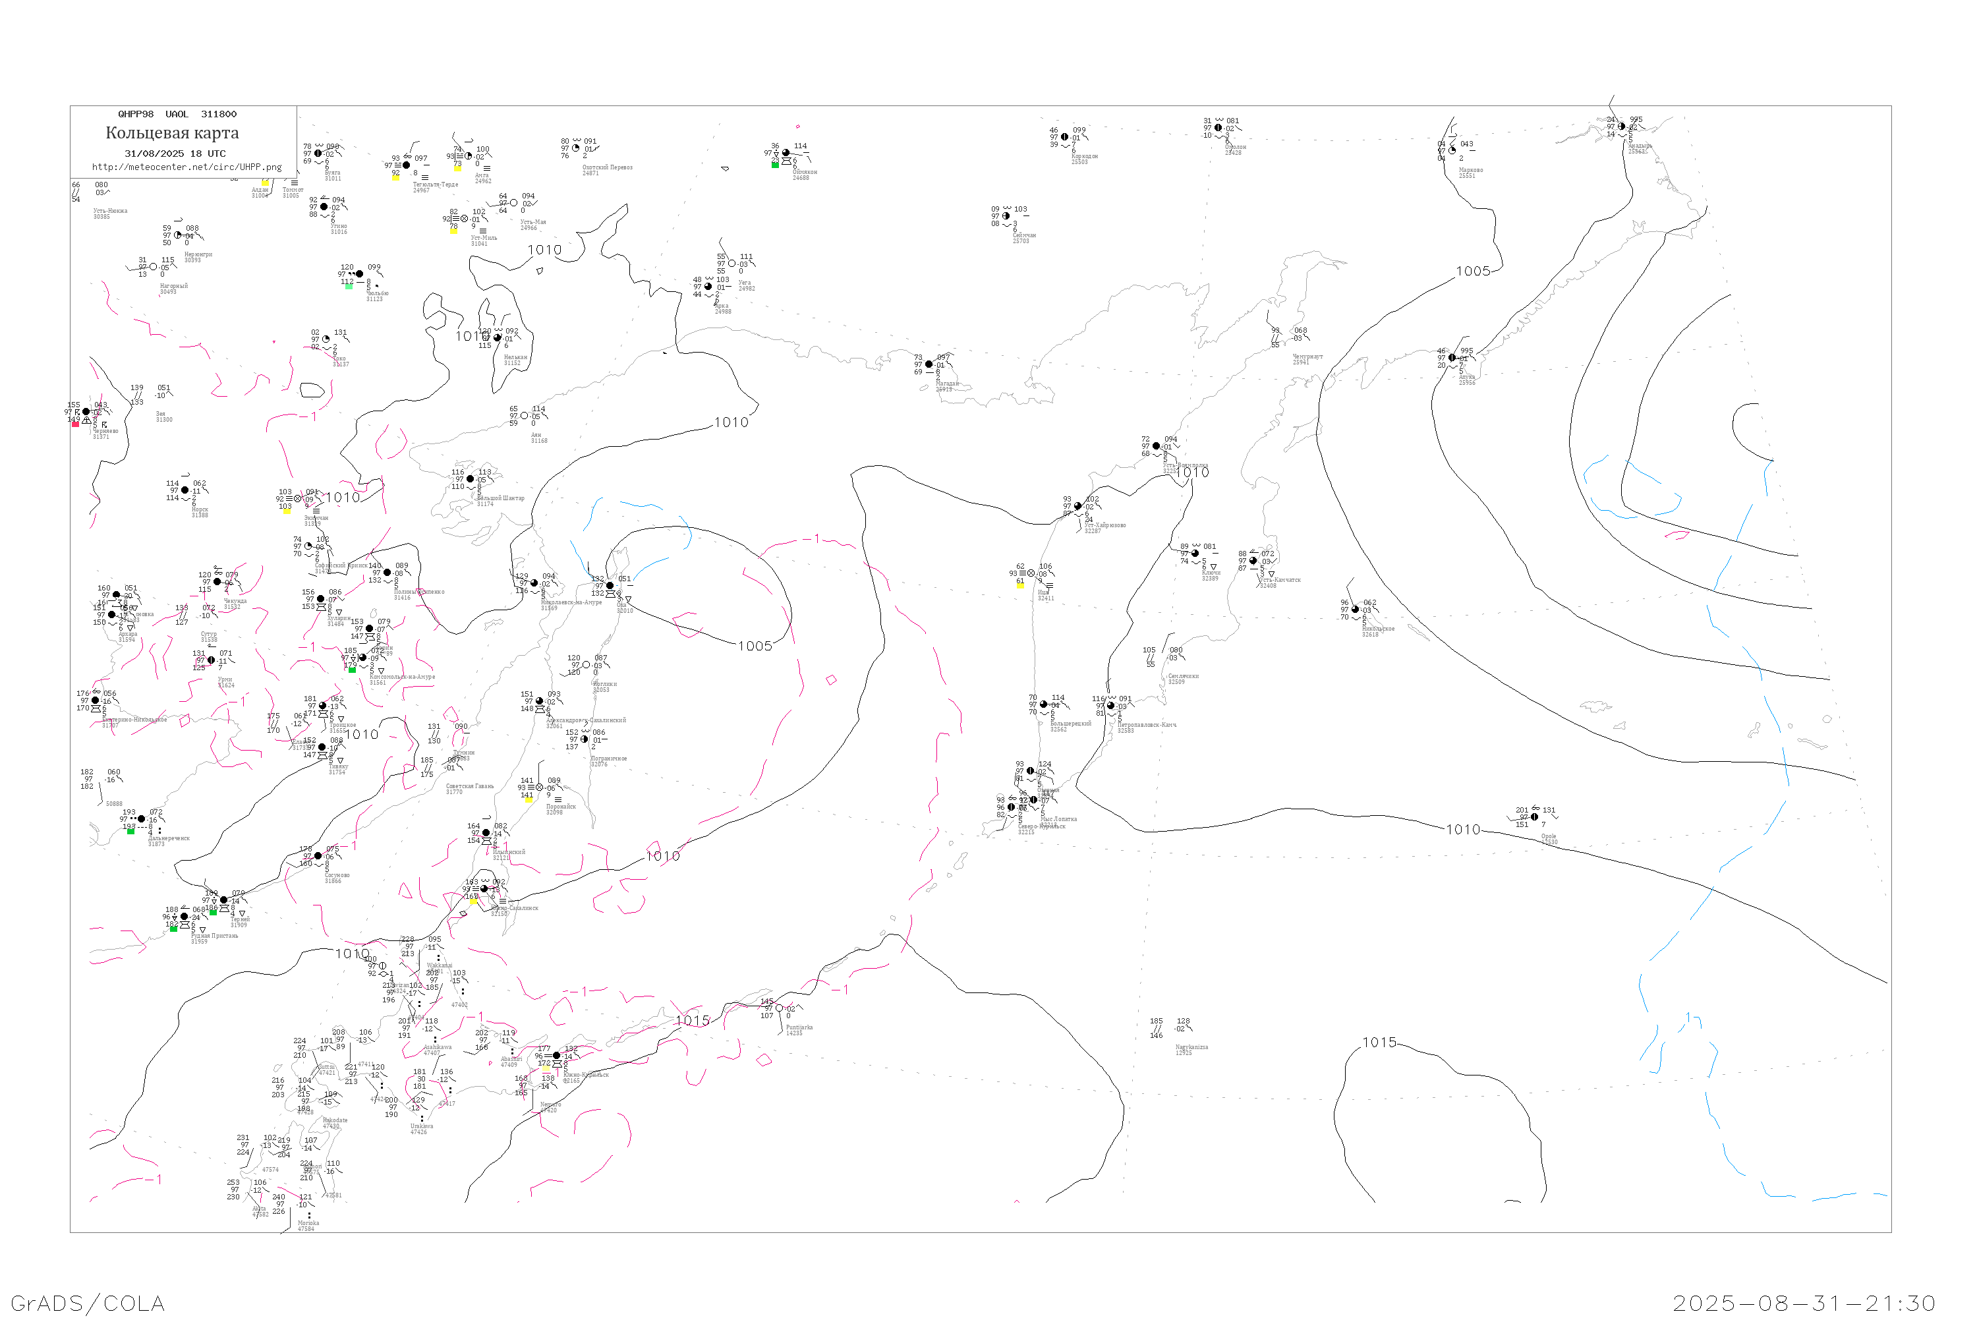Click the 1015 isobar label near Nagykanizsa
This screenshot has height=1318, width=1977.
pos(1379,1043)
